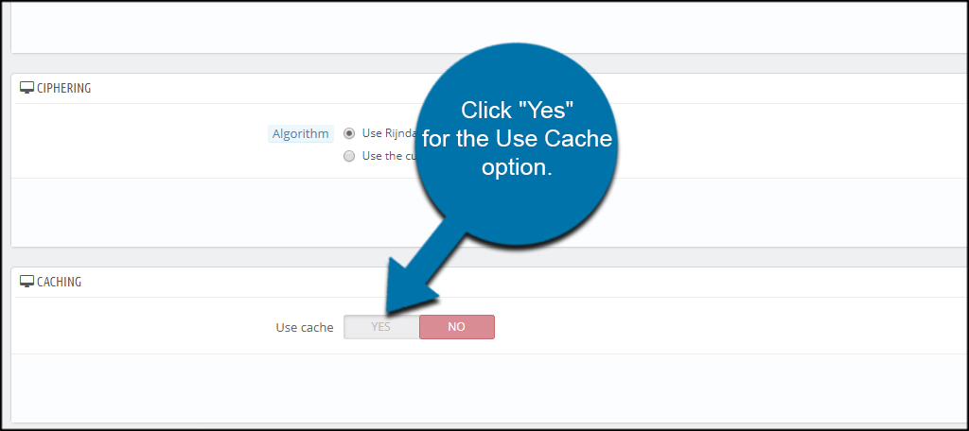969x431 pixels.
Task: Click the "Use cache" field label
Action: (x=304, y=327)
